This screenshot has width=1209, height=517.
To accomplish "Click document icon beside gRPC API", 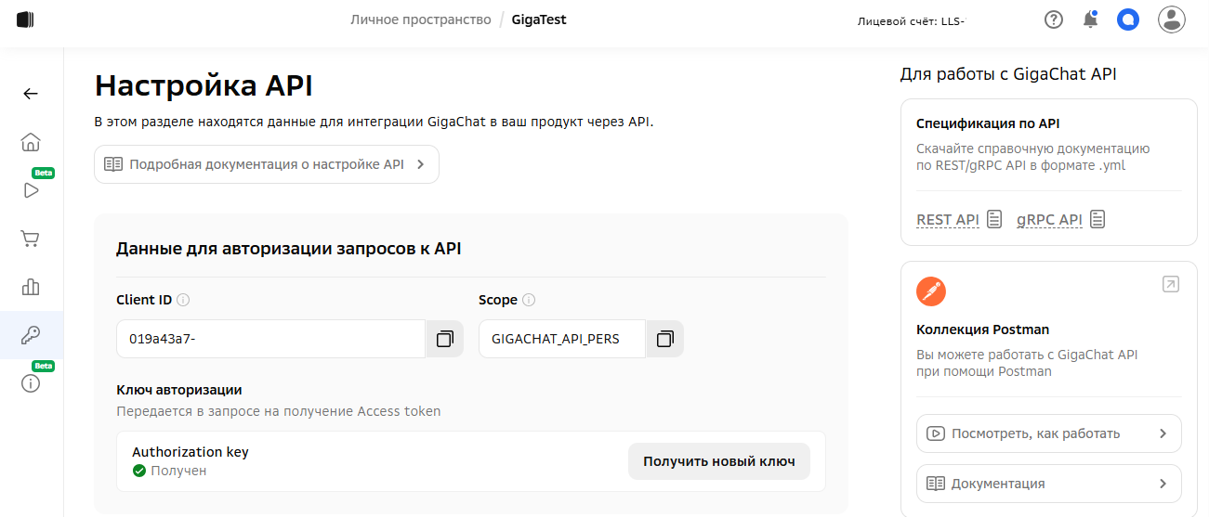I will (1097, 219).
